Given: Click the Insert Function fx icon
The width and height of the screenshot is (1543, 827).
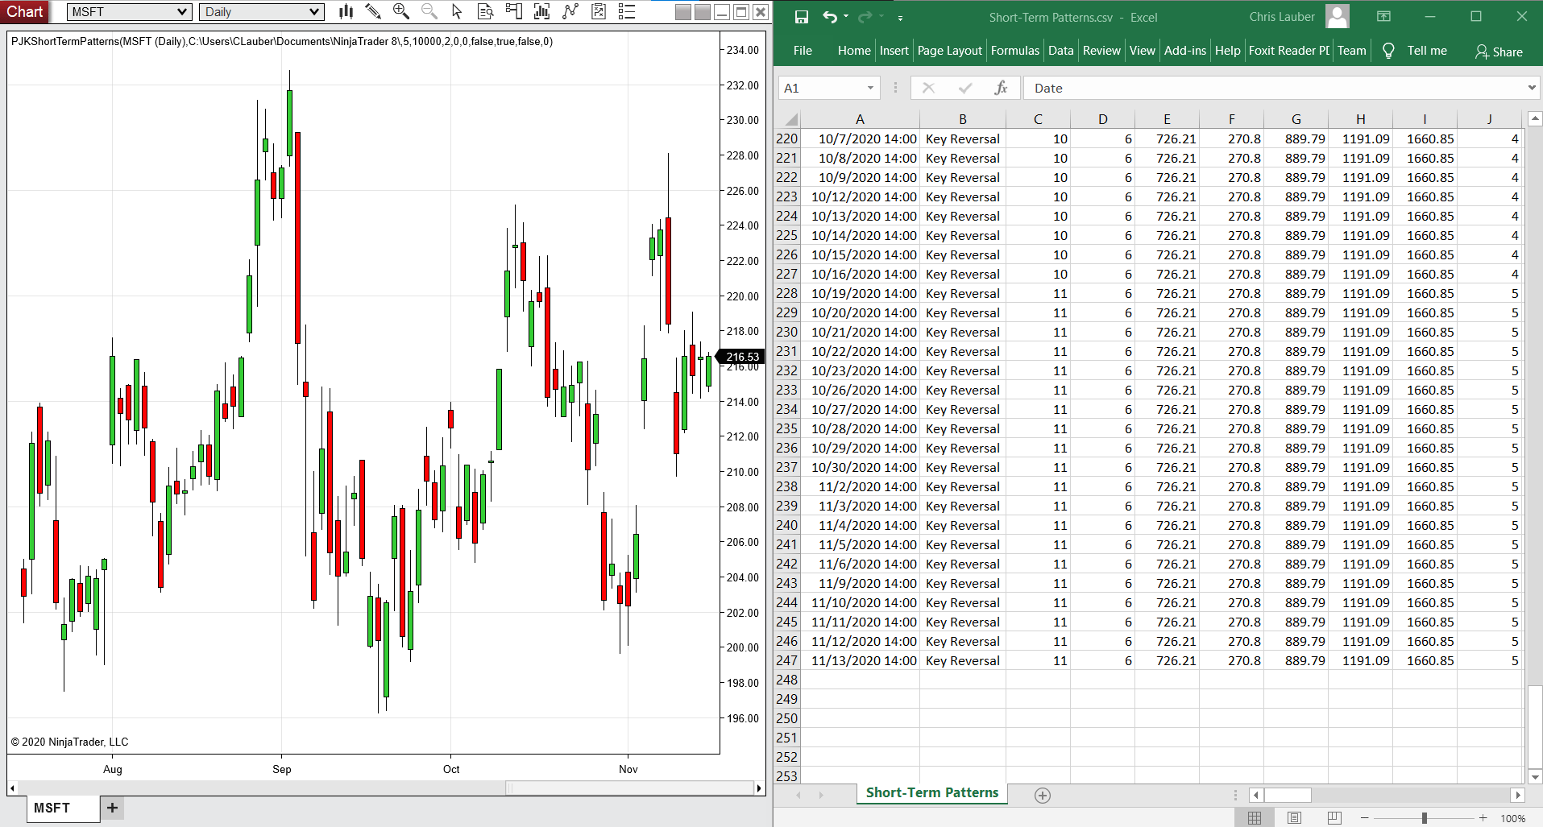Looking at the screenshot, I should 1001,88.
